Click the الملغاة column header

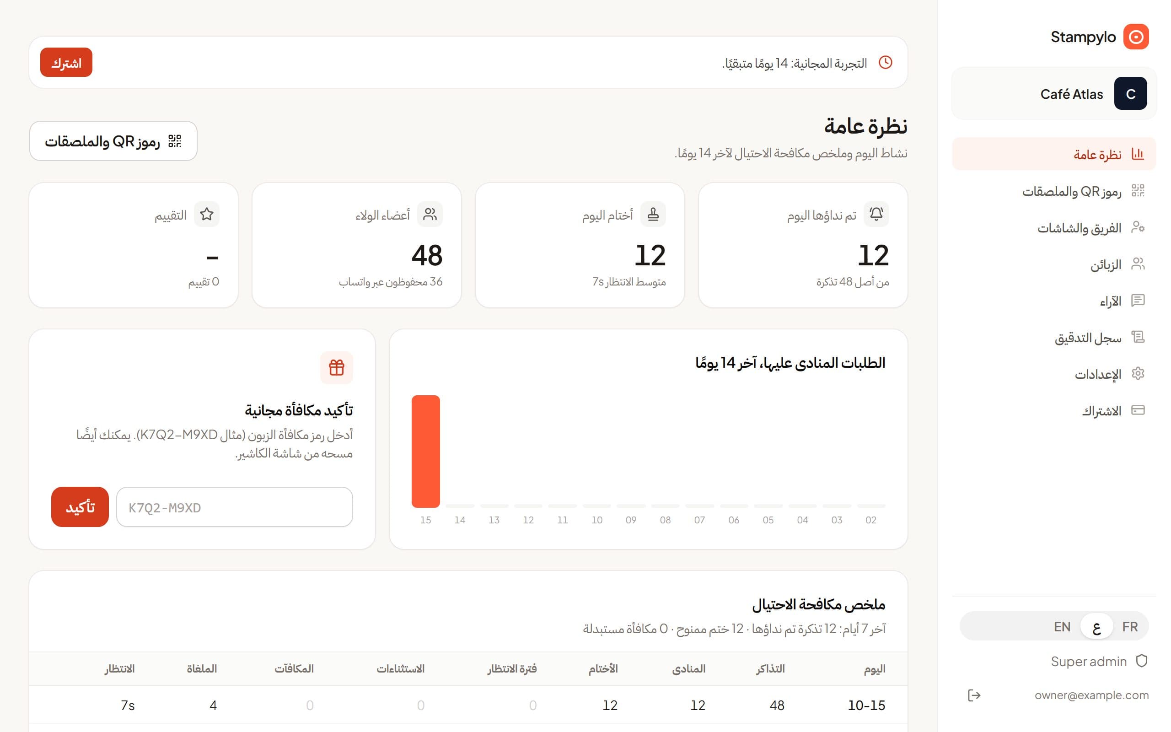point(202,668)
